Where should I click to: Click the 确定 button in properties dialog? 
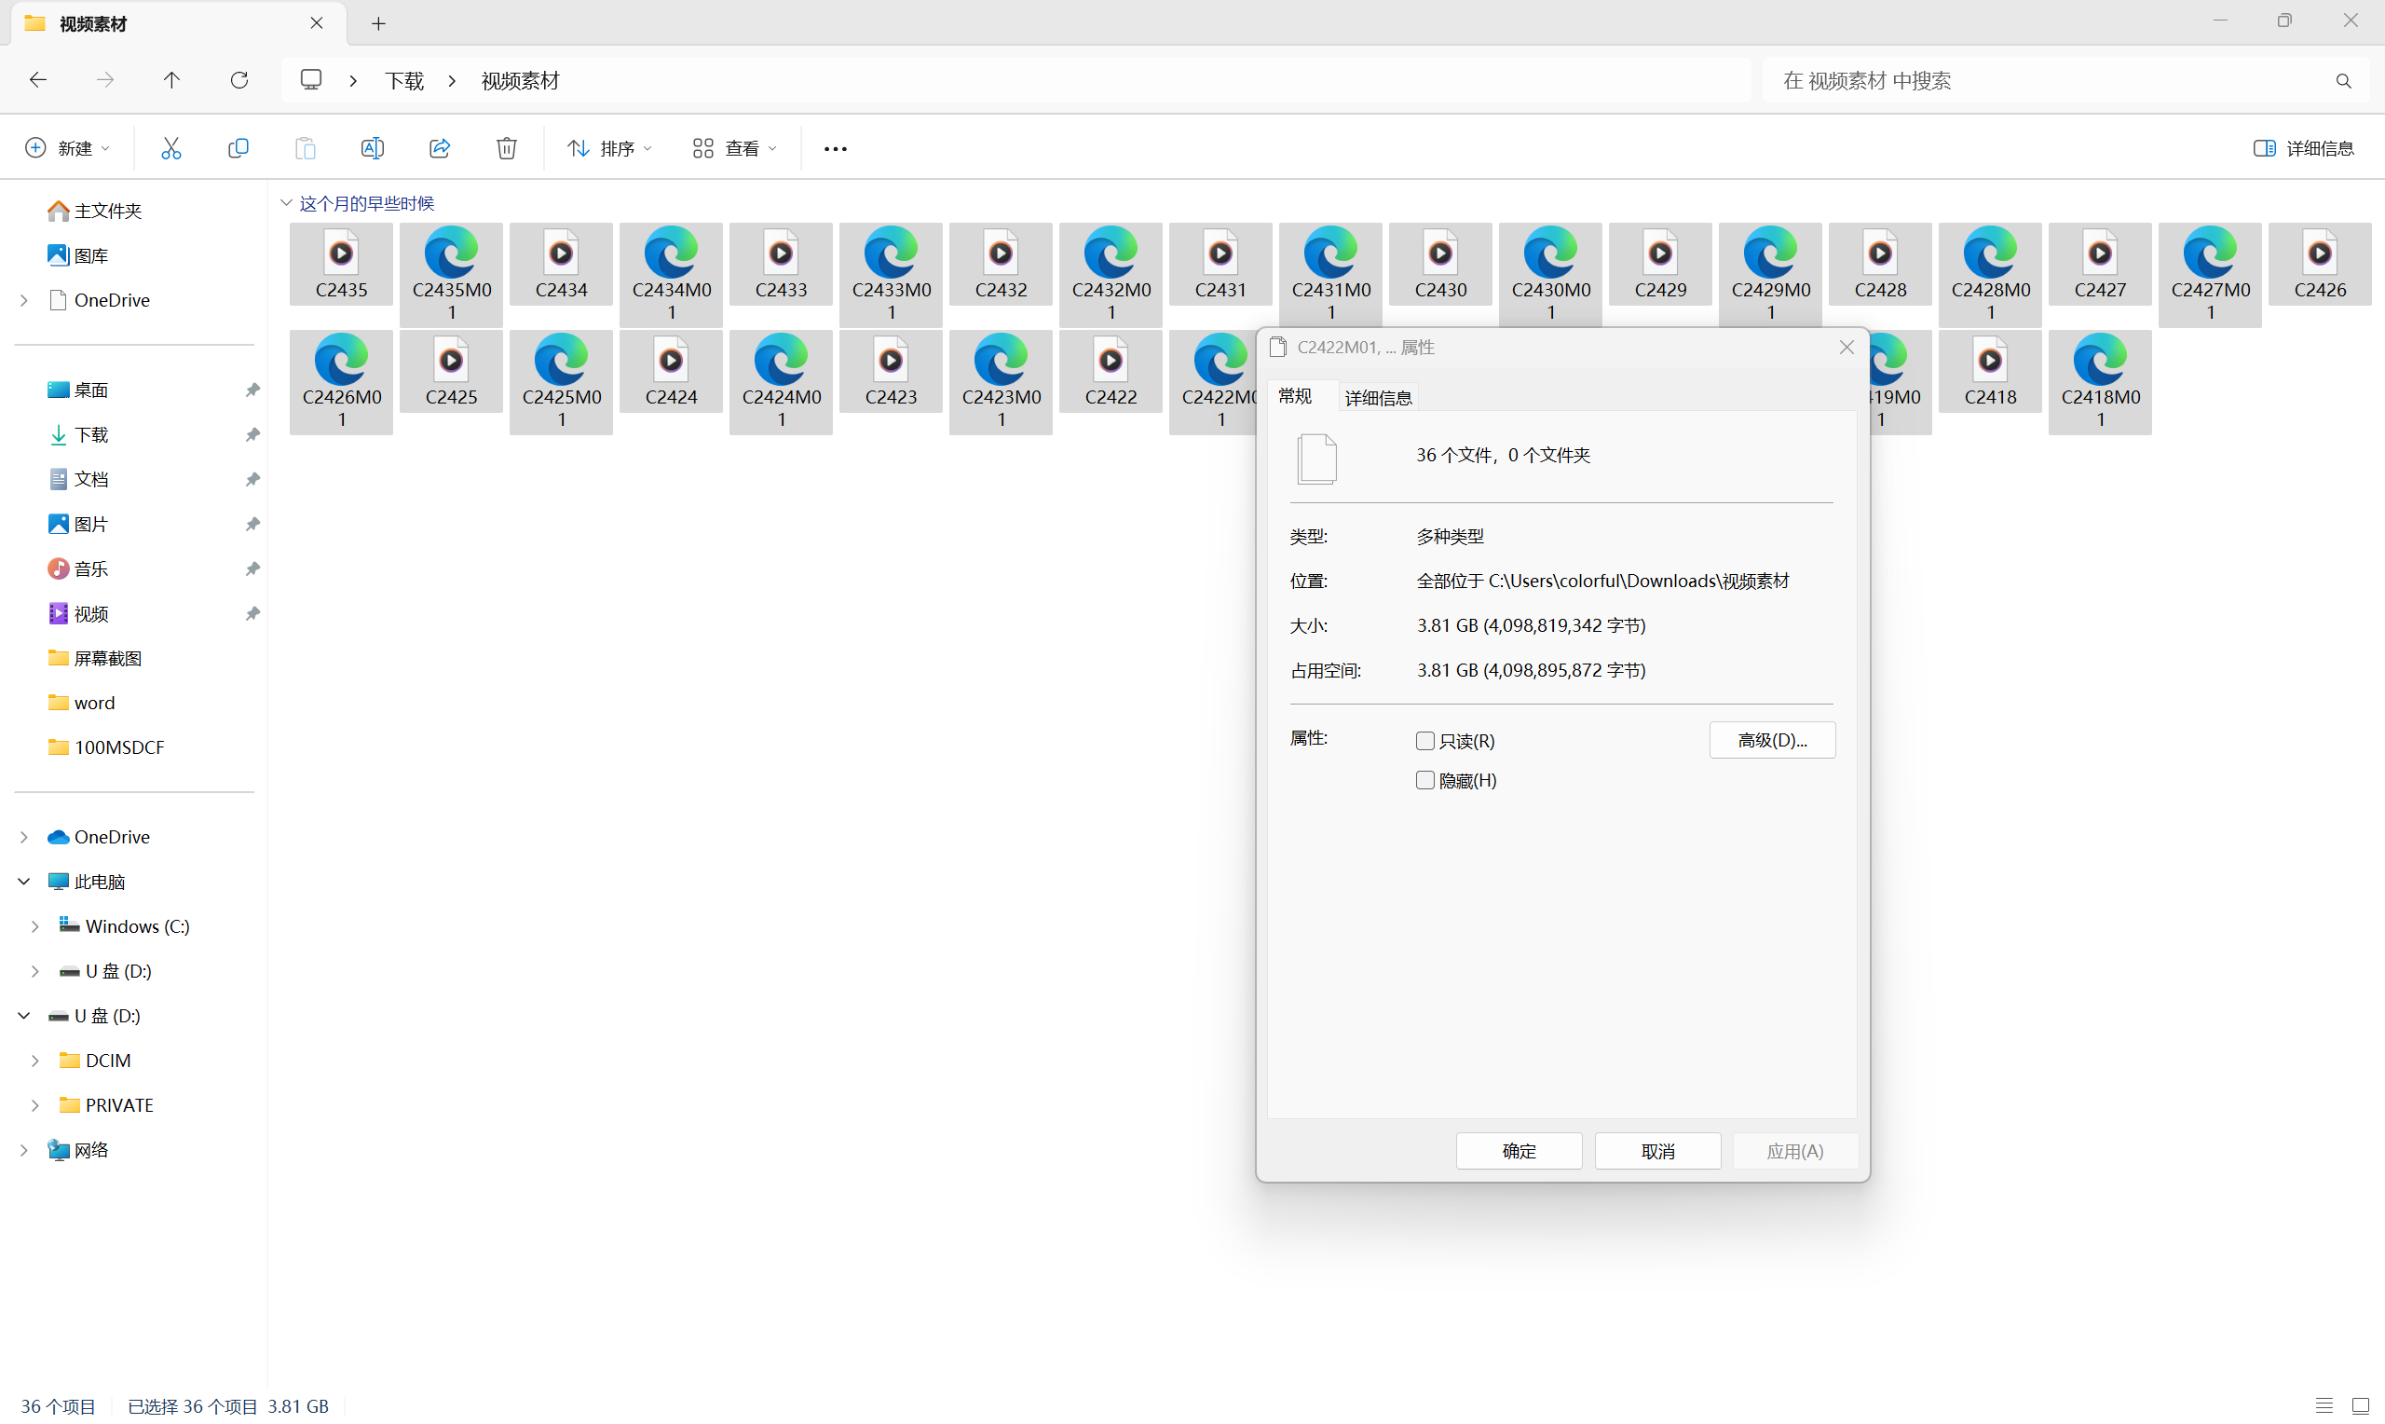1519,1151
